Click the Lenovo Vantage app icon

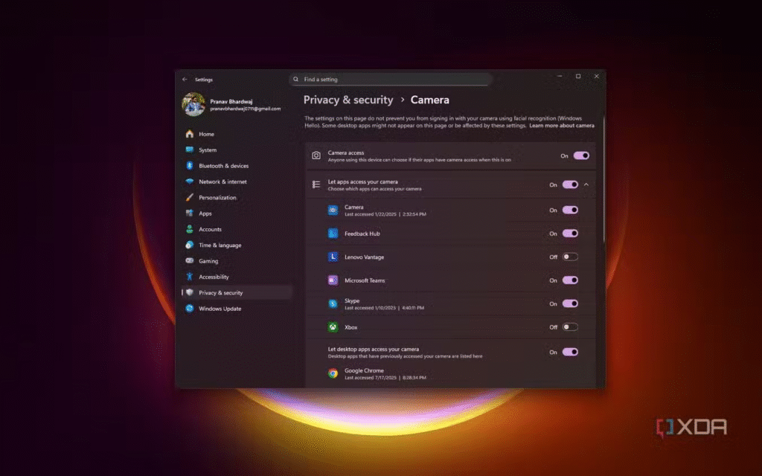click(333, 257)
